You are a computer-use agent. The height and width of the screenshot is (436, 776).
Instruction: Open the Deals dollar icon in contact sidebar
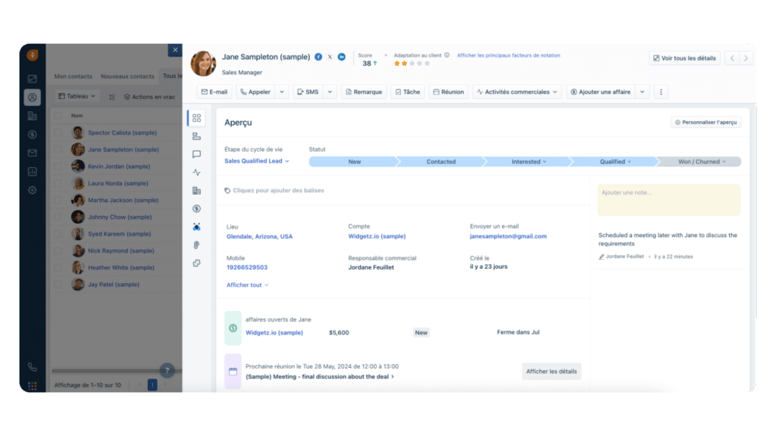[196, 208]
